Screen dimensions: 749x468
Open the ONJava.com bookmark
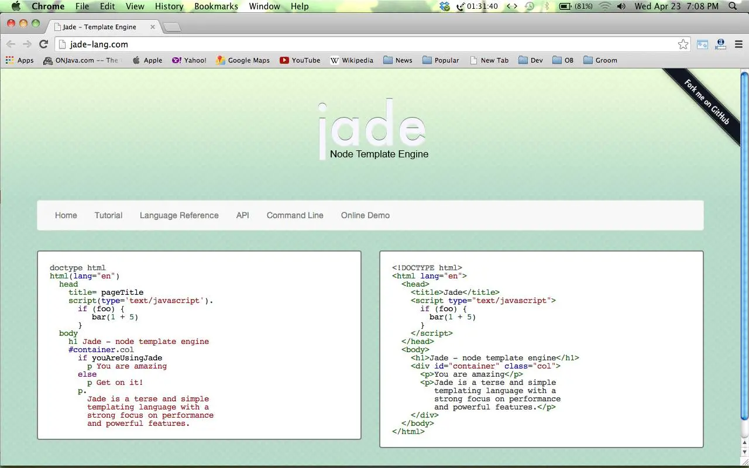click(x=81, y=60)
